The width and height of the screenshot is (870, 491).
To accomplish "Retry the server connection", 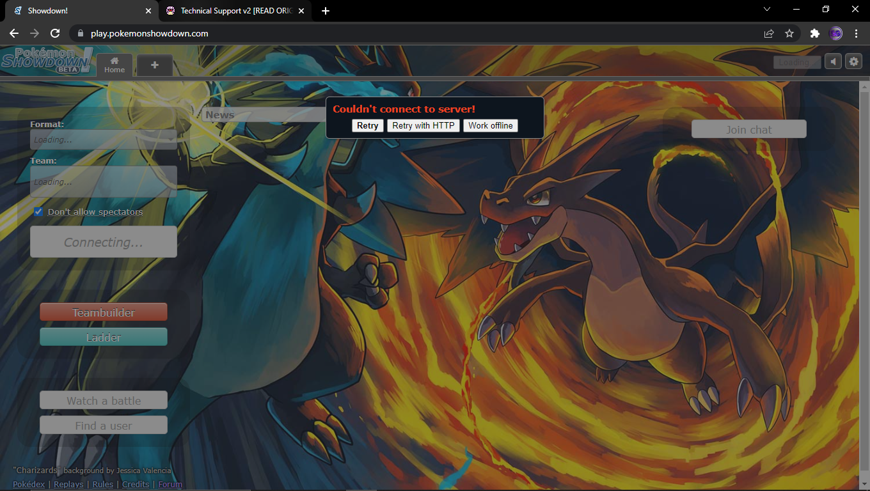I will [367, 125].
